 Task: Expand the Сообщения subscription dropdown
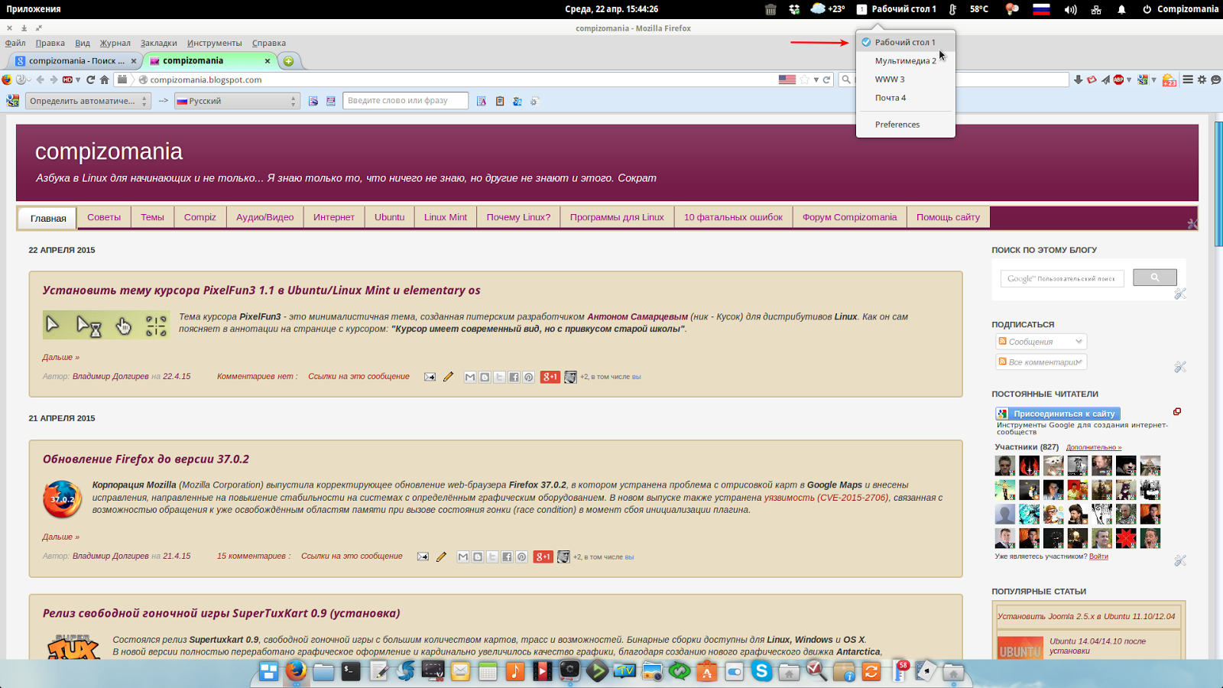click(x=1041, y=342)
